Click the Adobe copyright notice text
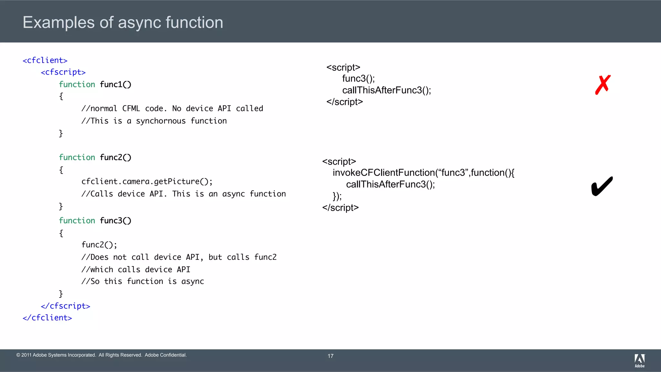Image resolution: width=661 pixels, height=372 pixels. pos(101,355)
